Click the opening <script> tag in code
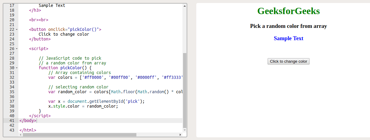This screenshot has height=140, width=370. pos(39,49)
